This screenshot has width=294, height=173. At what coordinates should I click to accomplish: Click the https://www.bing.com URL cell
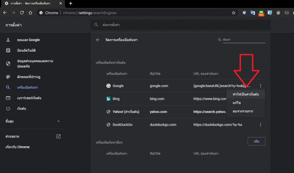point(210,99)
